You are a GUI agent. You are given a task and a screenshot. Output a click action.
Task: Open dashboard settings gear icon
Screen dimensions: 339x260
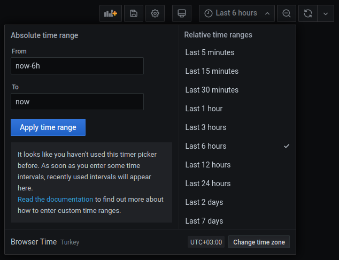pos(155,13)
